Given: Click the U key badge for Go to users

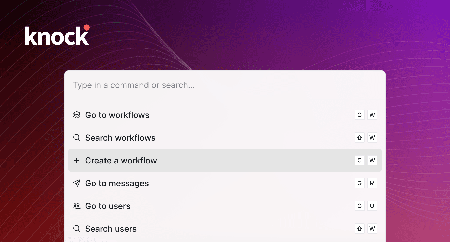Looking at the screenshot, I should pos(372,206).
